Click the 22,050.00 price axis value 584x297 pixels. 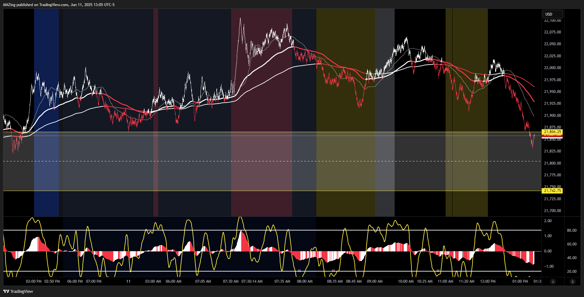click(x=552, y=44)
